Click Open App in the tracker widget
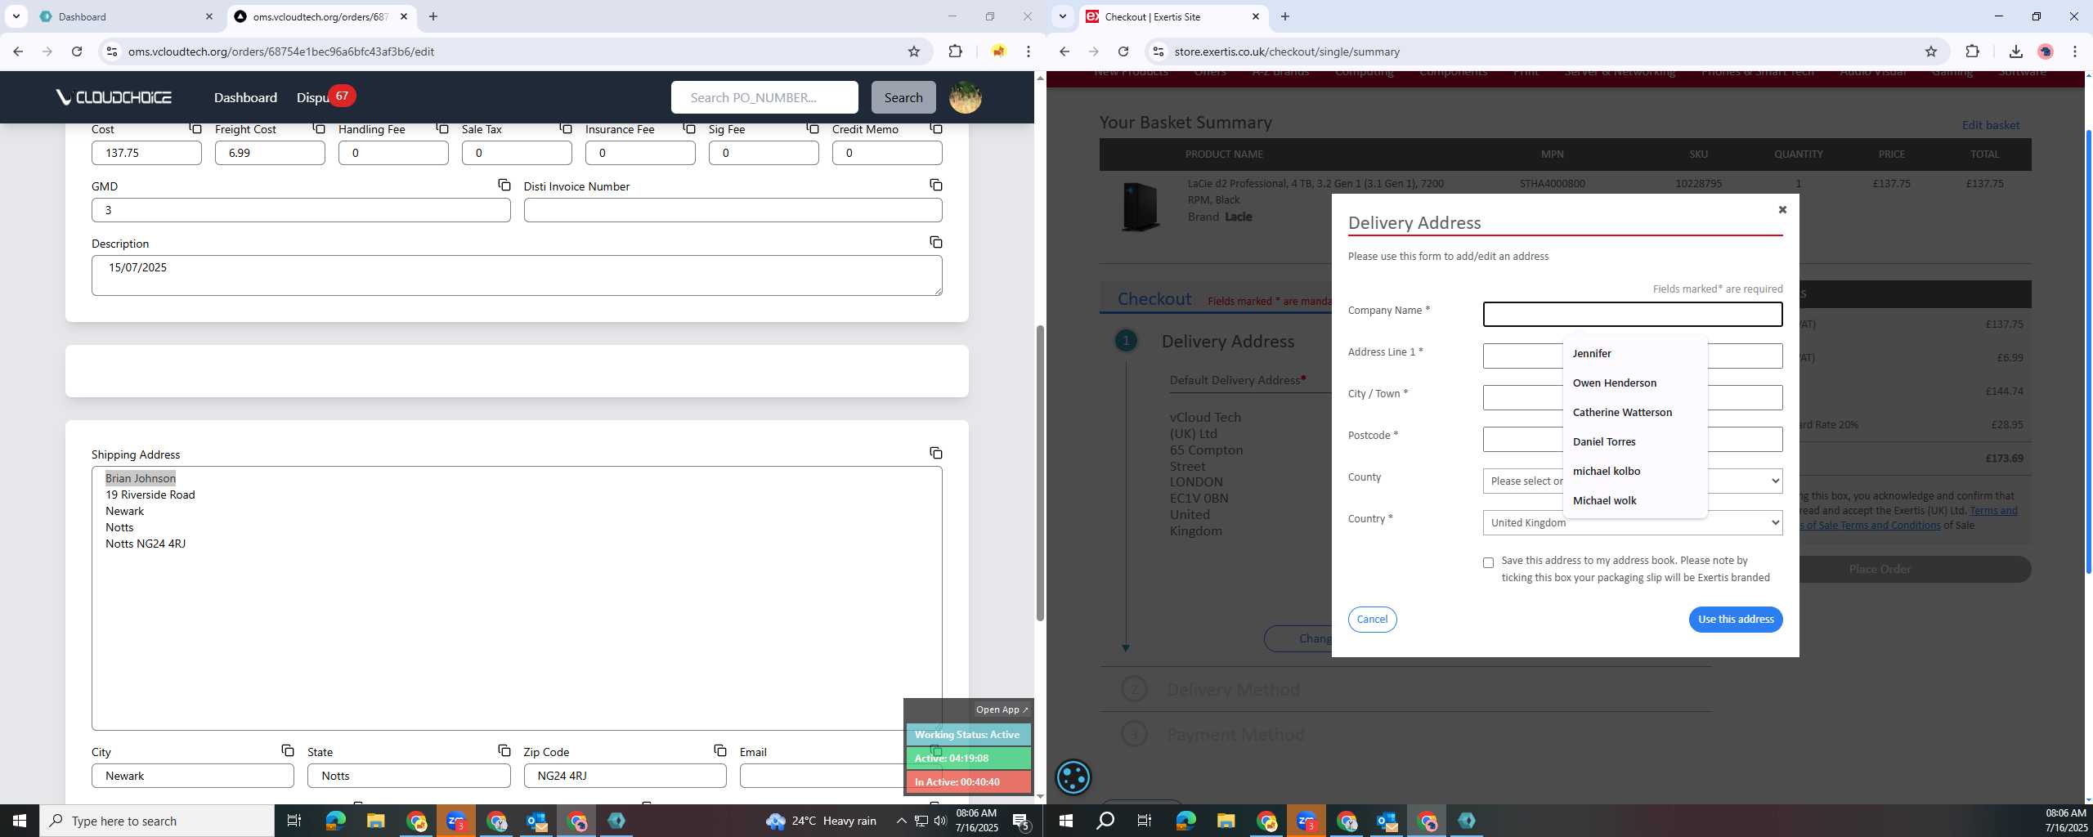This screenshot has width=2093, height=837. point(1002,709)
